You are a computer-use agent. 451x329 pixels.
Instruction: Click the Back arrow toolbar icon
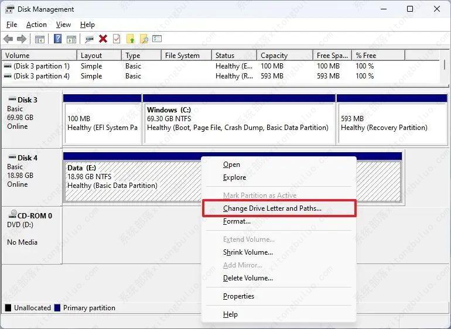8,39
